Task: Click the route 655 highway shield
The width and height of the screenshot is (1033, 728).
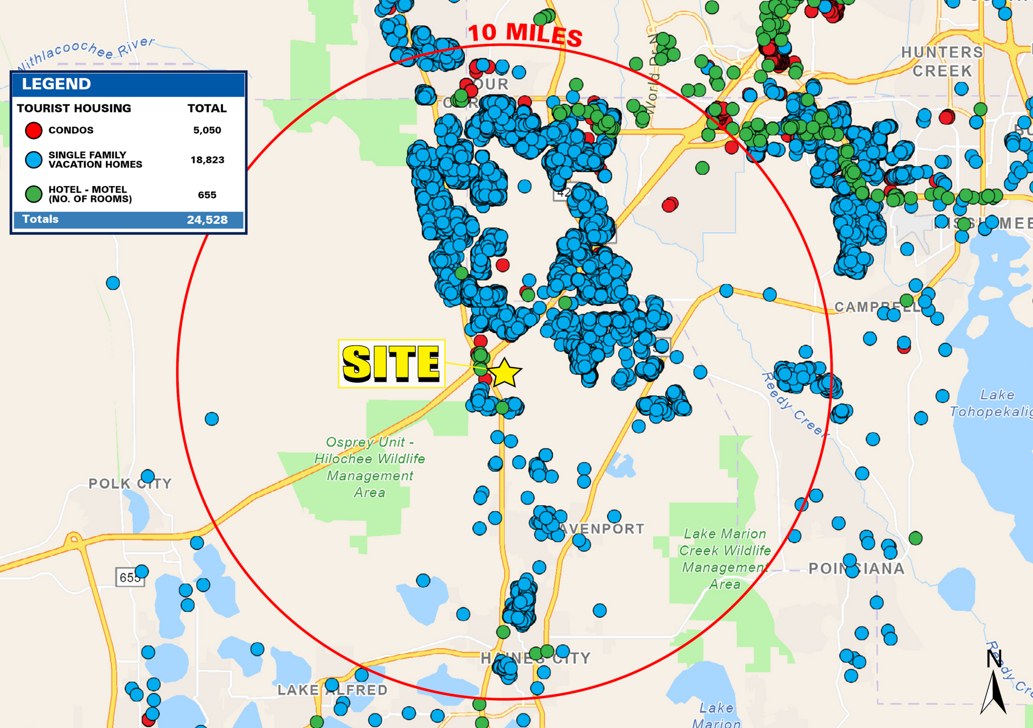Action: click(x=129, y=577)
